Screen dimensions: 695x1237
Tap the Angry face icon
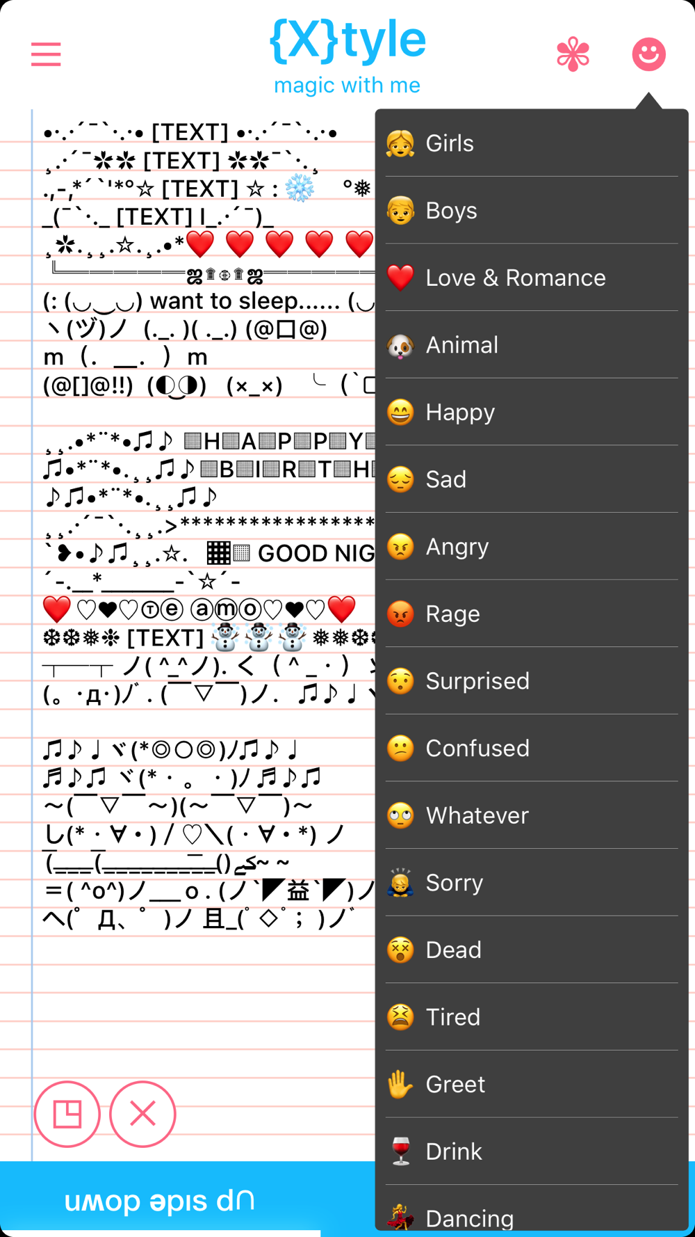tap(400, 547)
